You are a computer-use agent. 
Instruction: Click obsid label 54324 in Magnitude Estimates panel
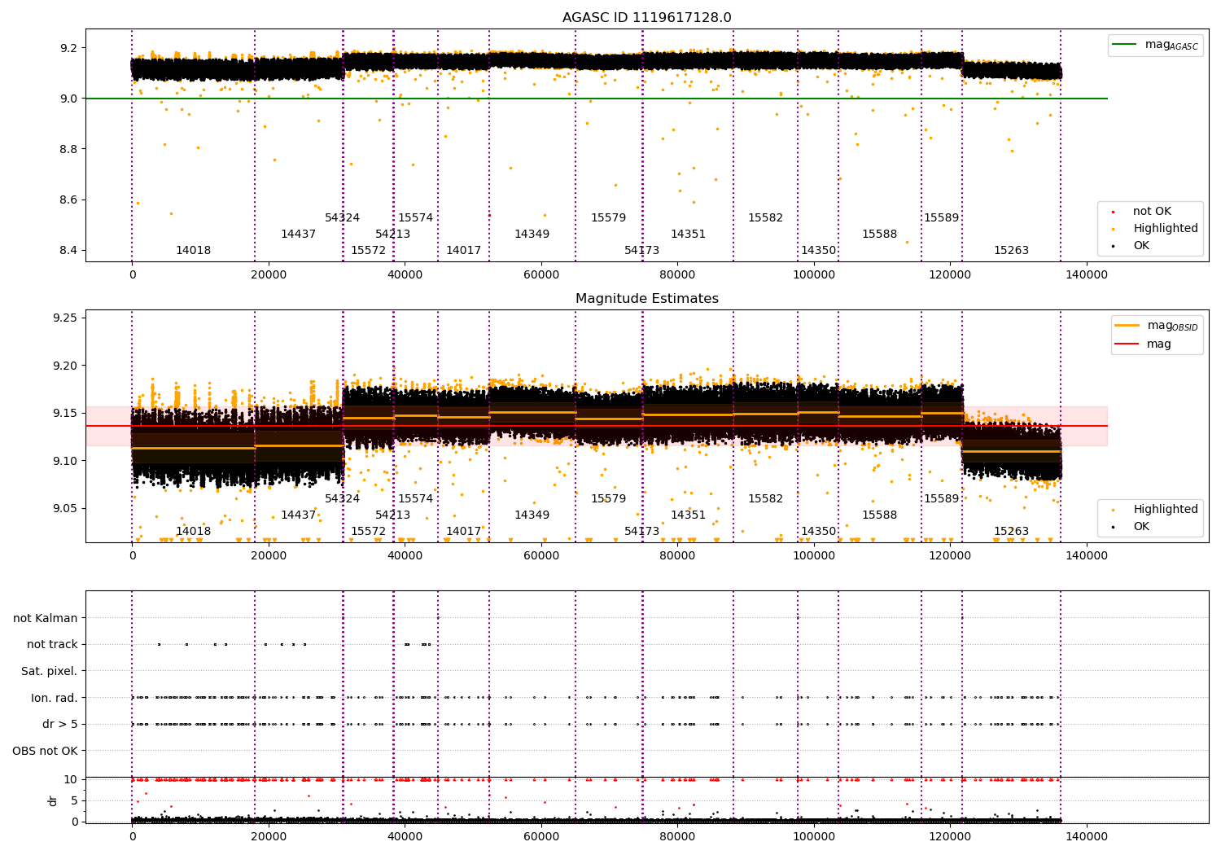coord(342,499)
